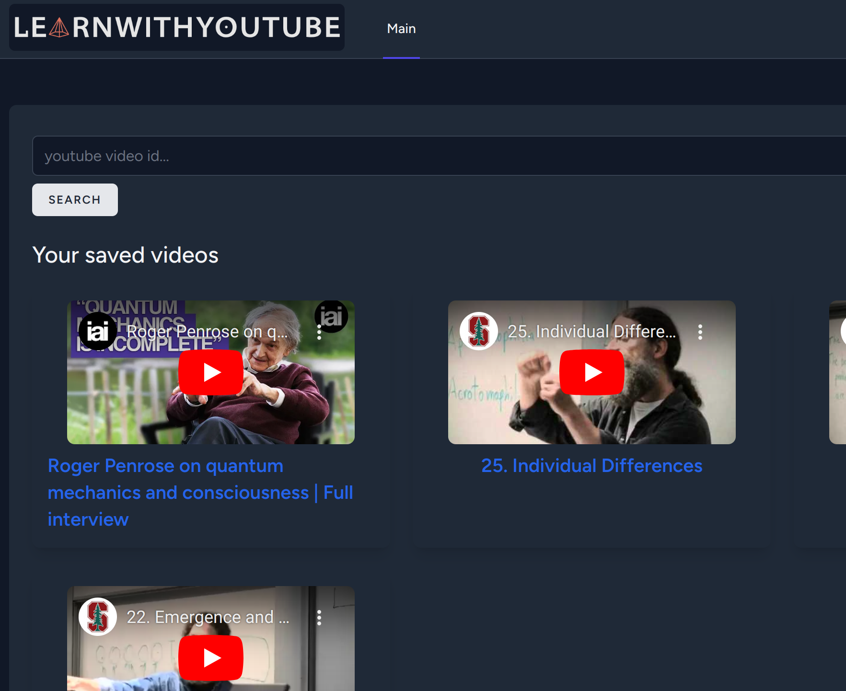Click the LearnWithYouTube logo
Screen dimensions: 846x691
[177, 27]
